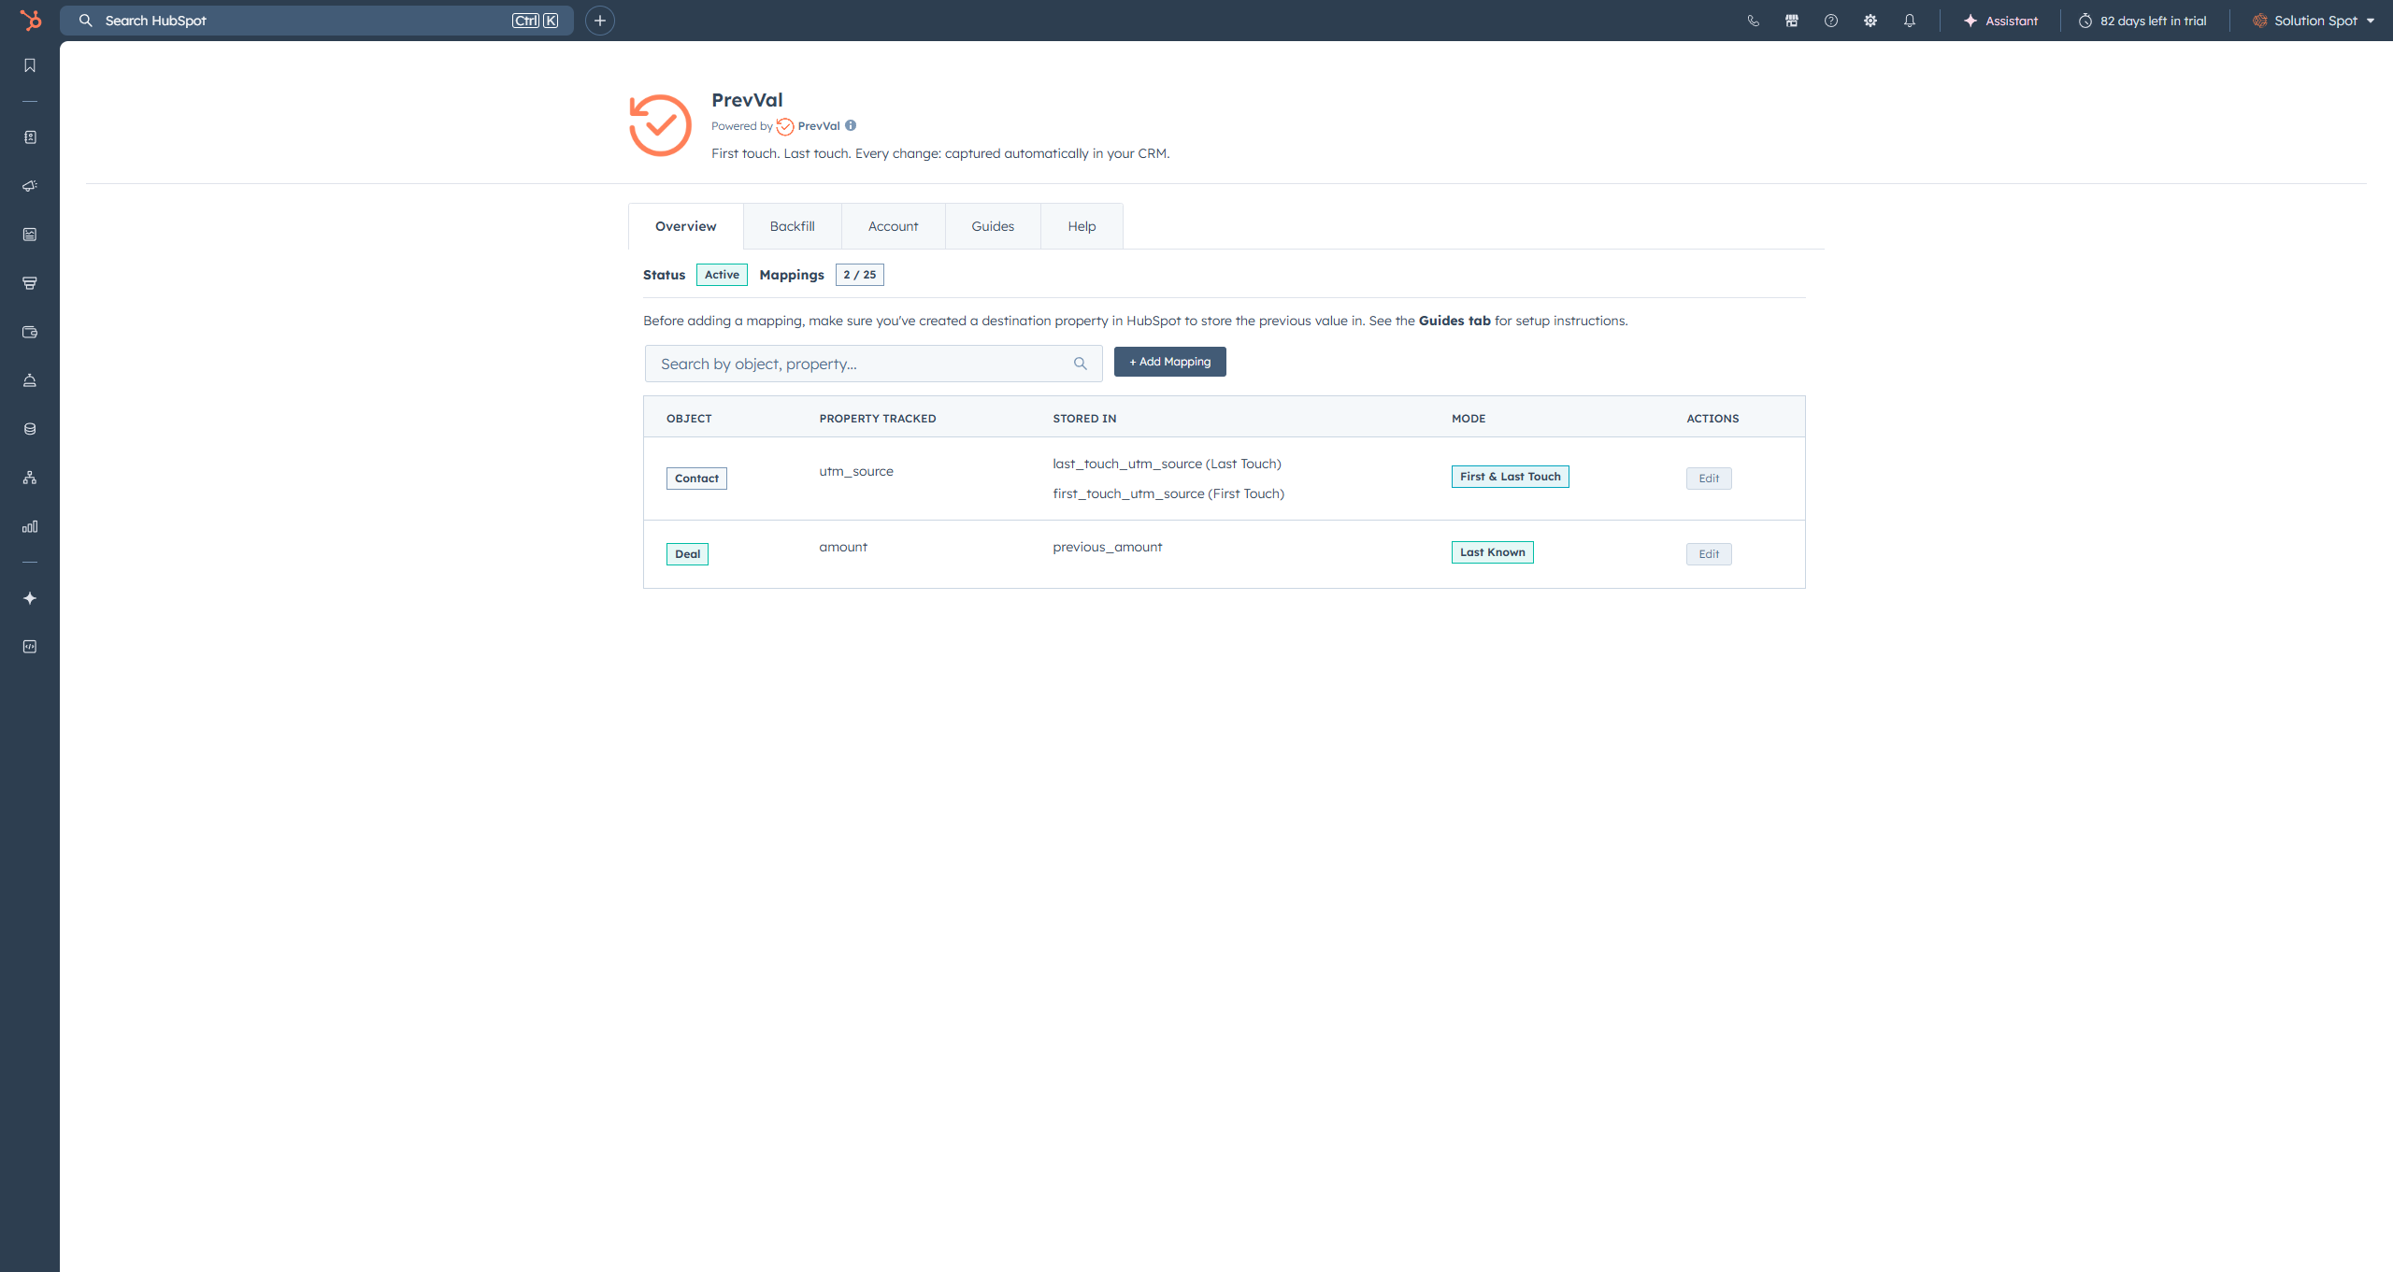Click the plus quick-create button
The height and width of the screenshot is (1272, 2393).
tap(600, 21)
